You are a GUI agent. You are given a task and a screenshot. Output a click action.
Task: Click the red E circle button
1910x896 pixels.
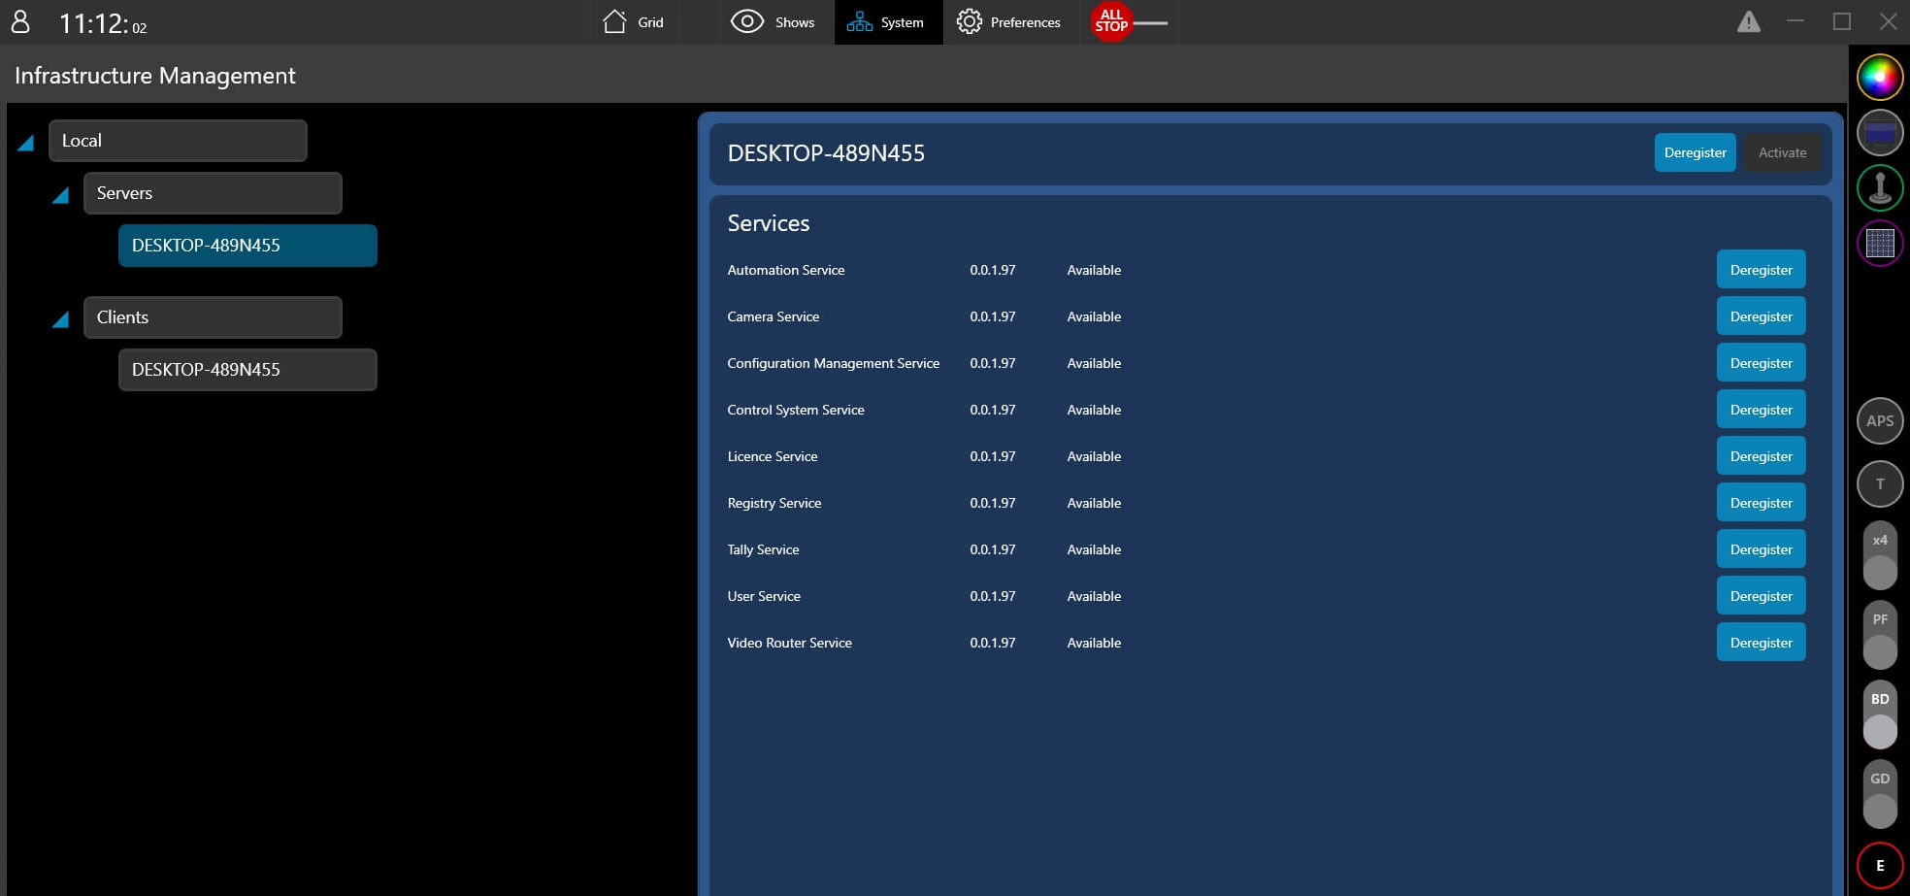click(1879, 865)
